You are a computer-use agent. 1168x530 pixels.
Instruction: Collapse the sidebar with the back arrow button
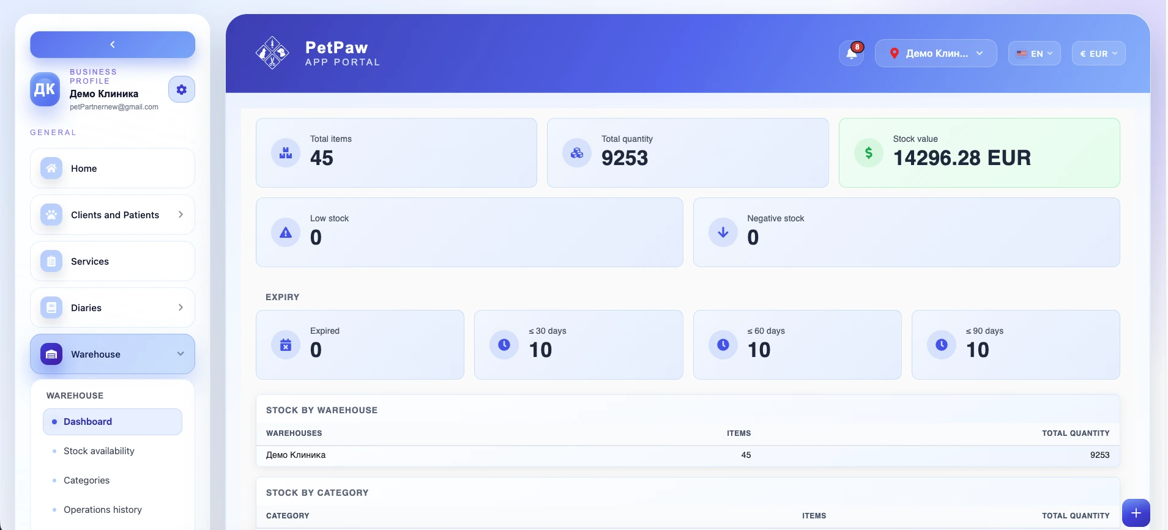click(x=113, y=45)
